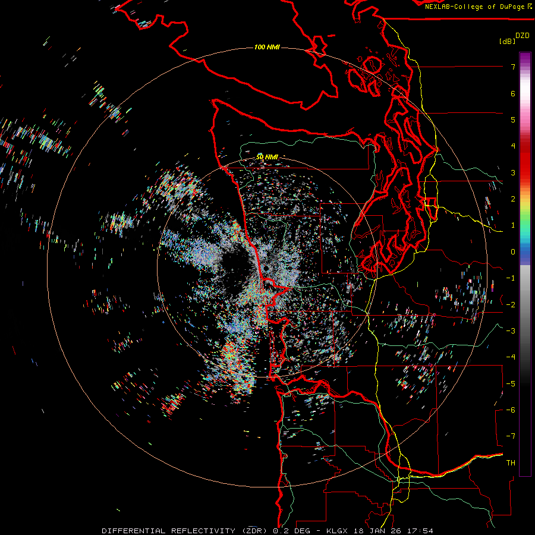
Task: Click the DZD legend title
Action: [x=523, y=36]
